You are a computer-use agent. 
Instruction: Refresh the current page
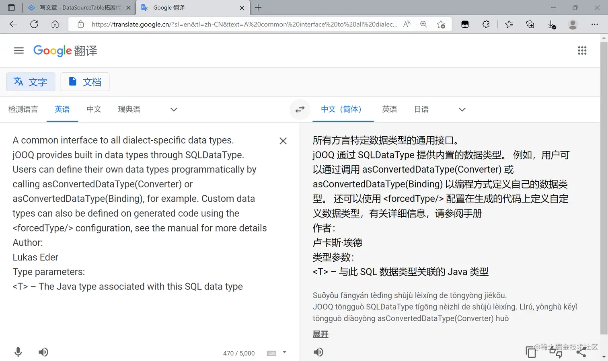[x=34, y=24]
